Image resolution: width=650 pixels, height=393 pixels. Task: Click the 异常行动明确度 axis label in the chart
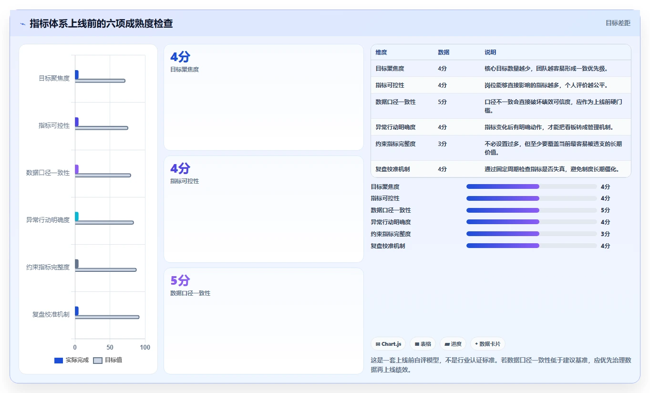pyautogui.click(x=48, y=220)
